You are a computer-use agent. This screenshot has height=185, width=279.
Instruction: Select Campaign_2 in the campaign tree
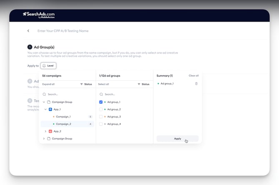63,124
